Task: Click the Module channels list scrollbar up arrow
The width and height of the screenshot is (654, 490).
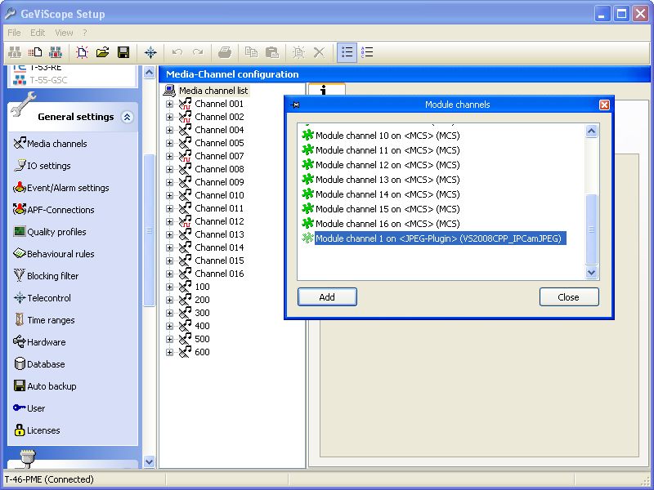Action: coord(592,131)
